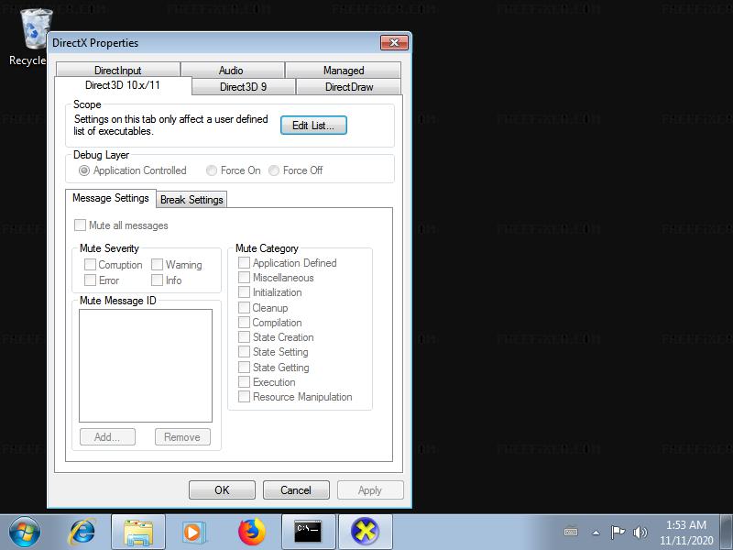Open Firefox from the taskbar
This screenshot has width=733, height=550.
tap(251, 532)
